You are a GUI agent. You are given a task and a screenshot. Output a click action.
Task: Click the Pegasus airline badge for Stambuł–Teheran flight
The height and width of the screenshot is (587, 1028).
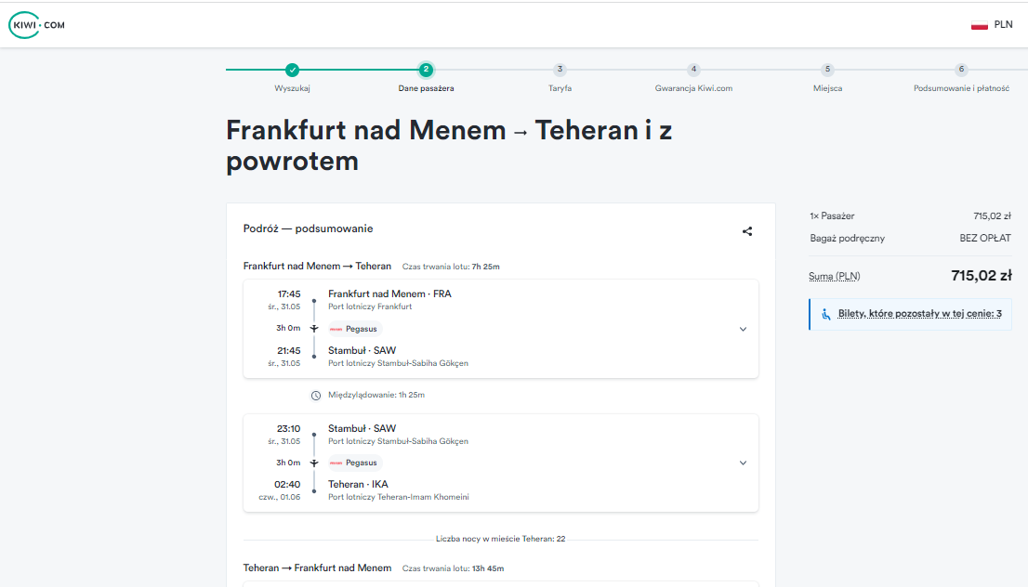pyautogui.click(x=354, y=463)
